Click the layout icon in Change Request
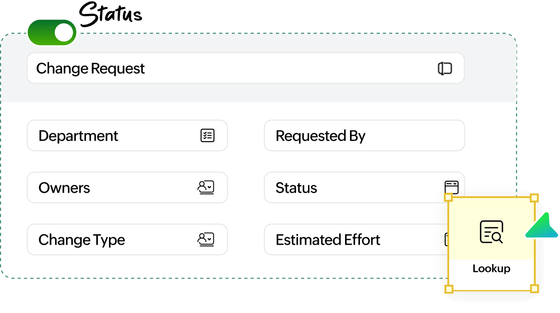Screen dimensions: 560x313 click(445, 68)
